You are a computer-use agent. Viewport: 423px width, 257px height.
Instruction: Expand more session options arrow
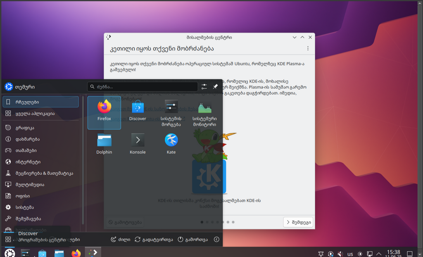216,240
